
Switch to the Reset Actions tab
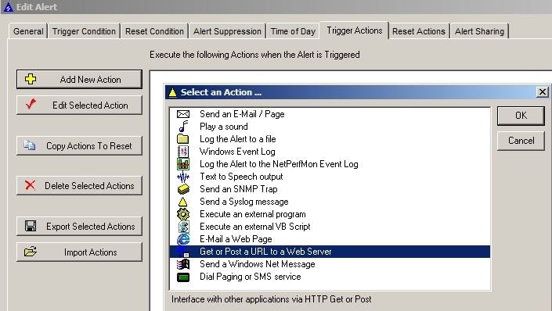click(x=419, y=31)
